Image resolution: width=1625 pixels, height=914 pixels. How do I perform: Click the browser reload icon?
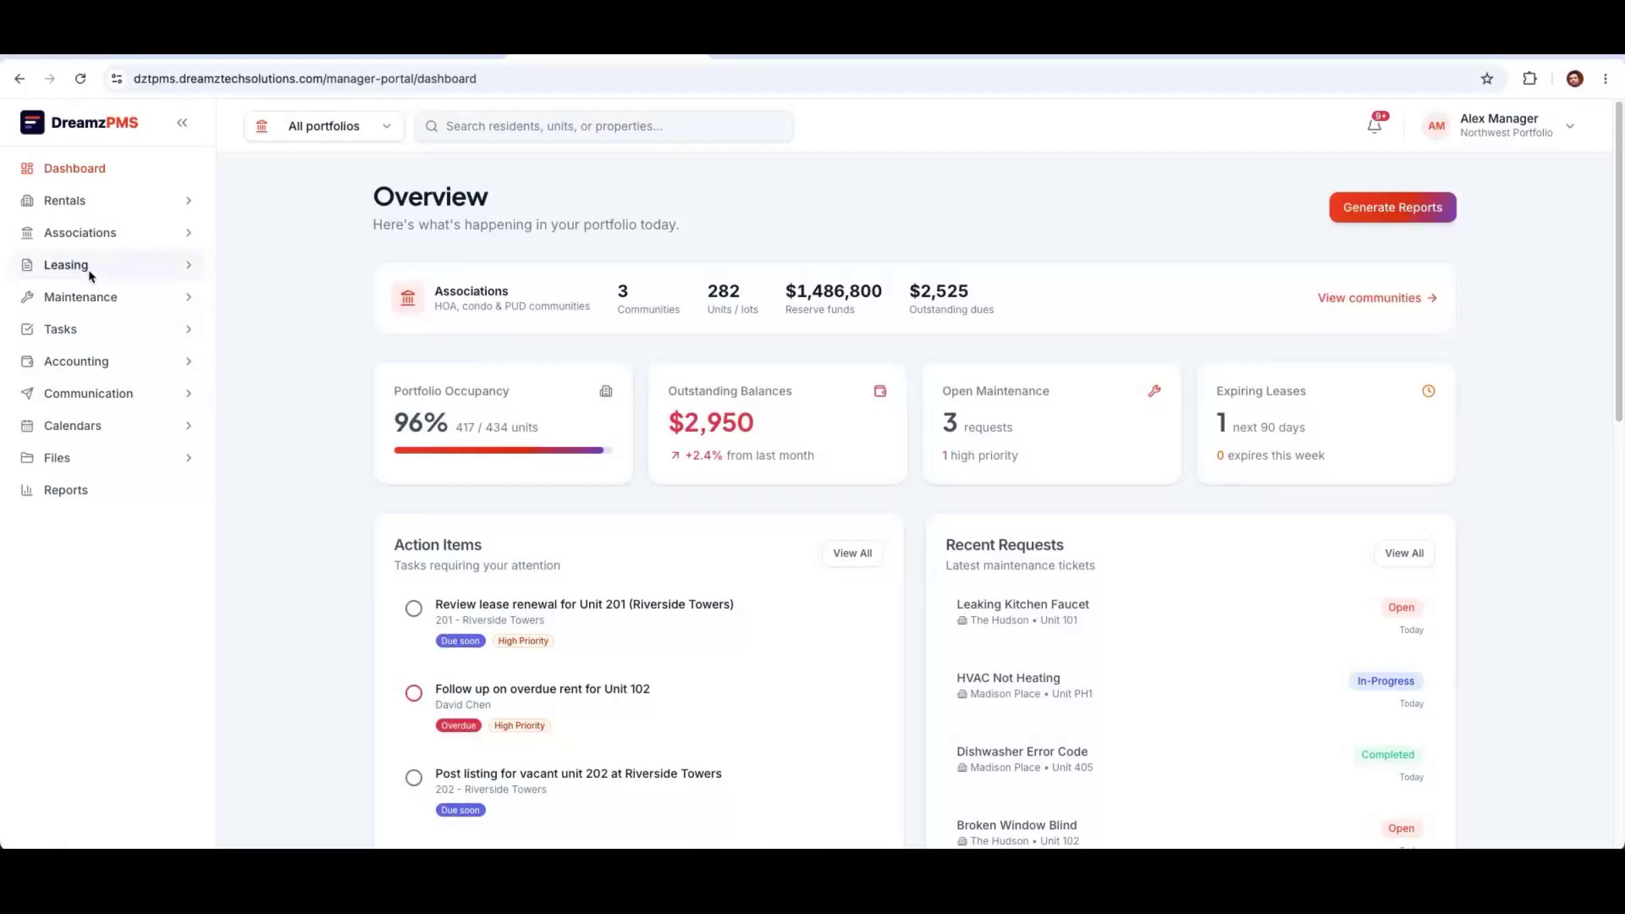(80, 79)
